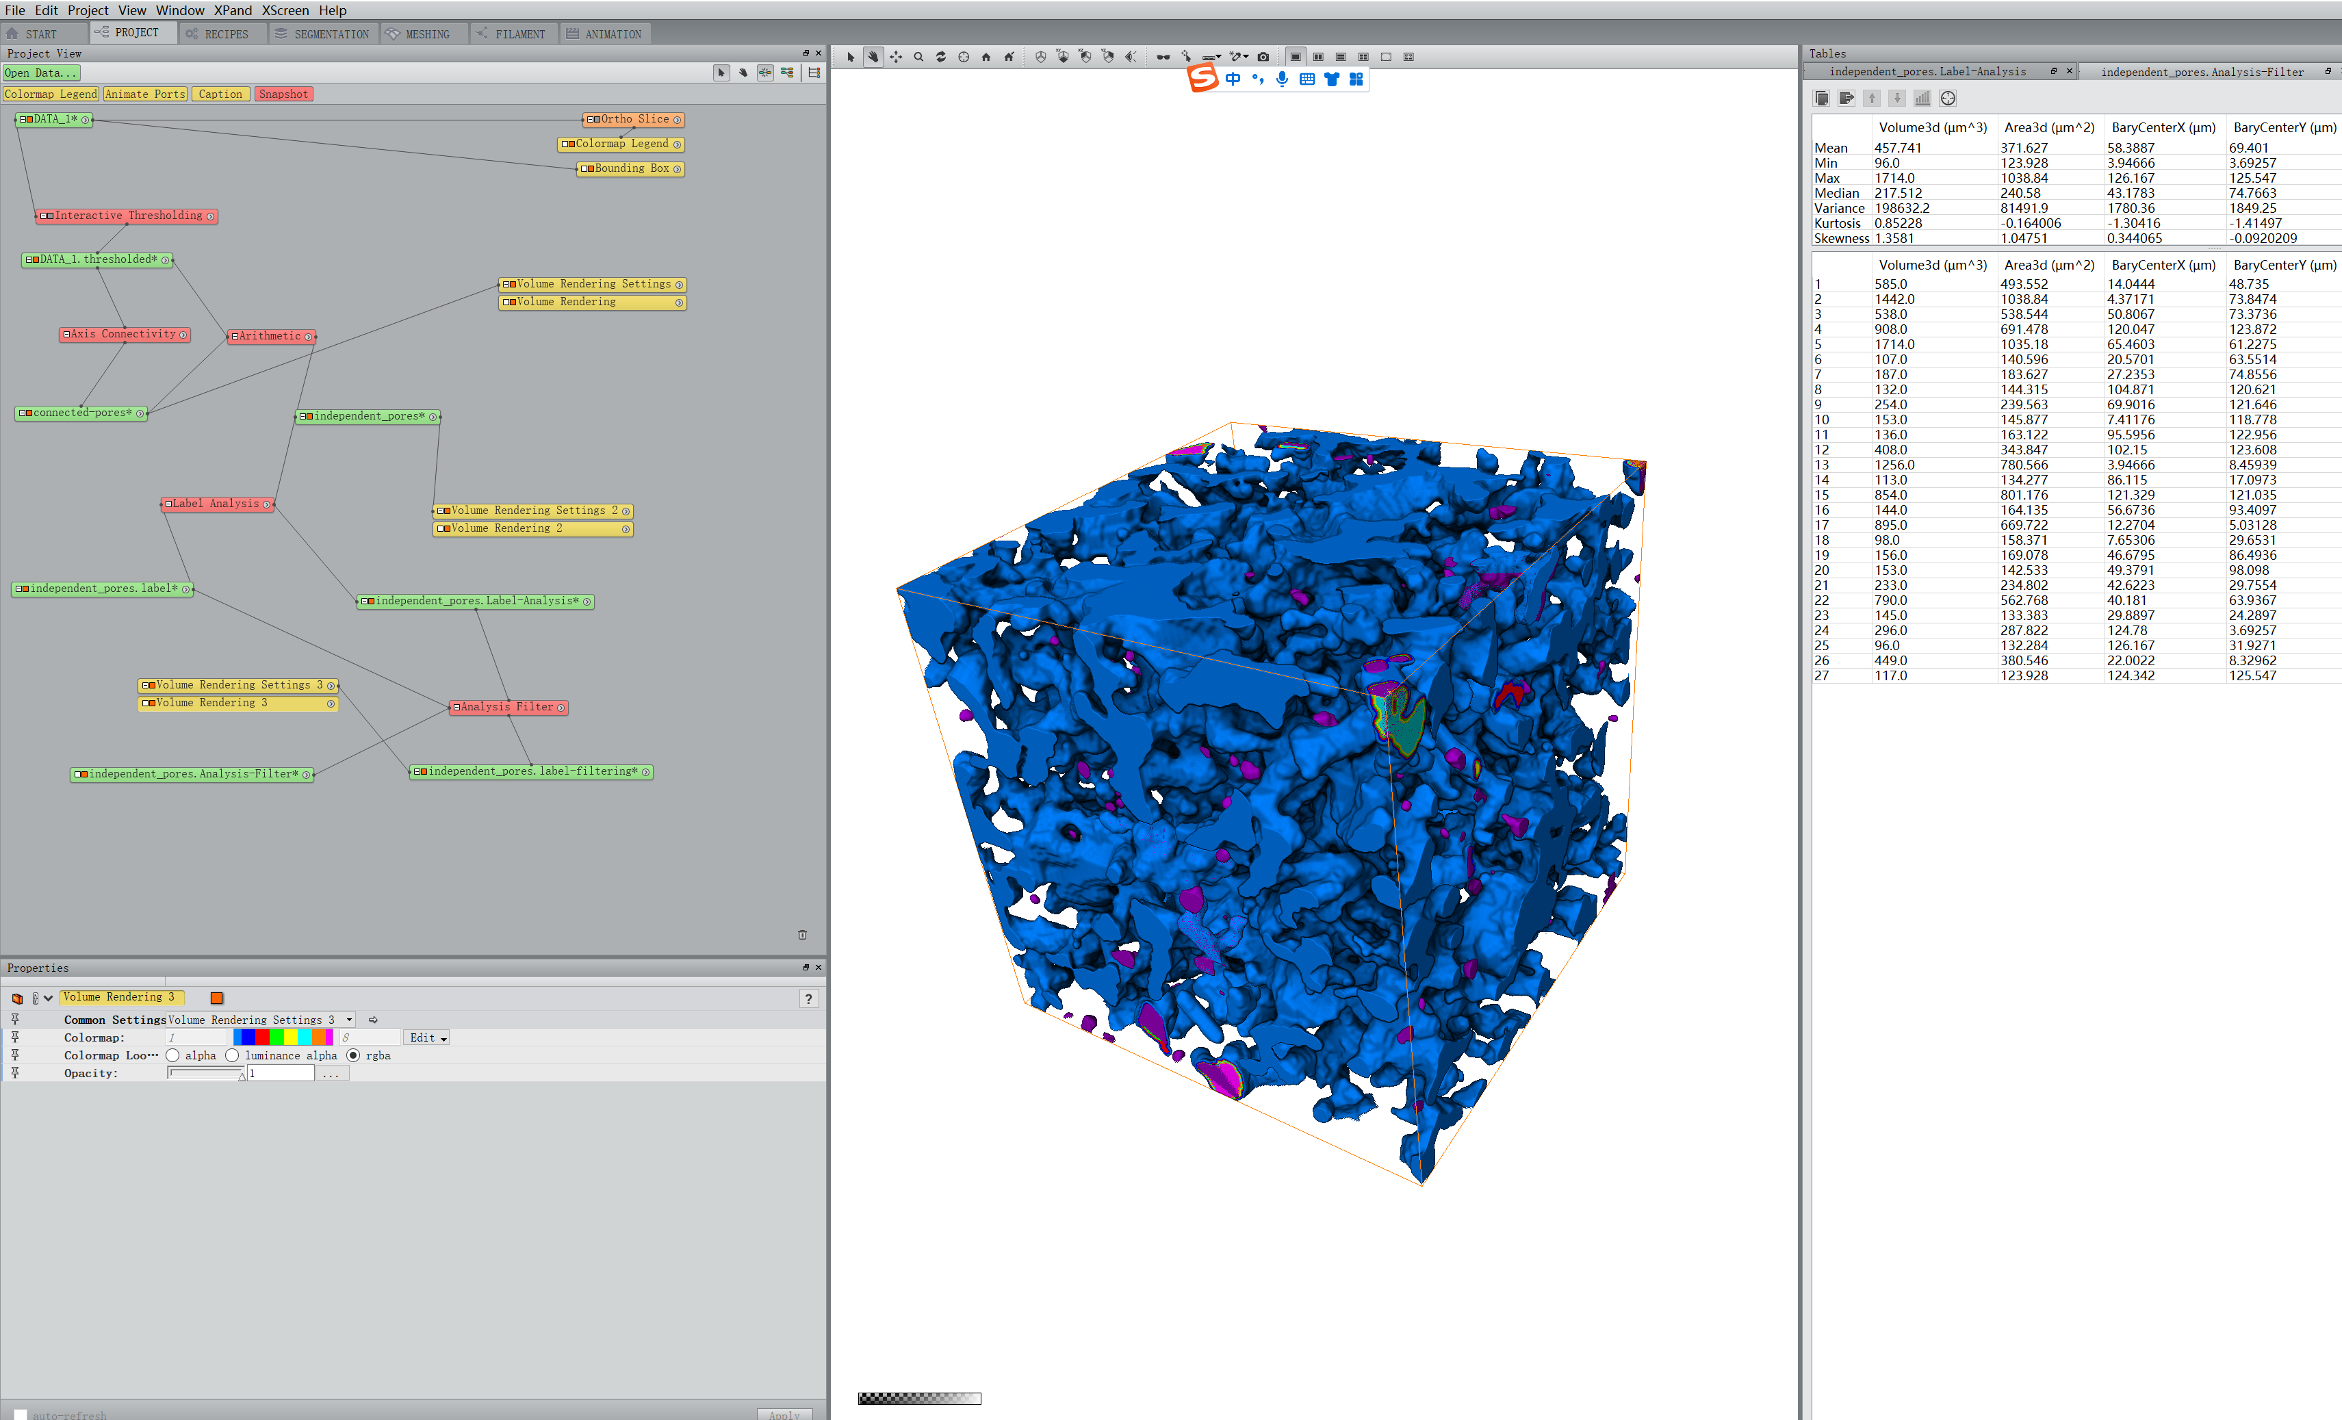Image resolution: width=2342 pixels, height=1420 pixels.
Task: Open Common Settings Volume Rendering Settings dropdown
Action: (349, 1020)
